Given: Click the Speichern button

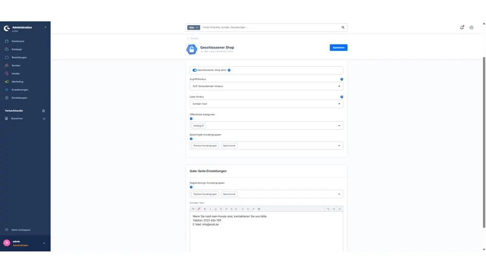Looking at the screenshot, I should (x=338, y=48).
